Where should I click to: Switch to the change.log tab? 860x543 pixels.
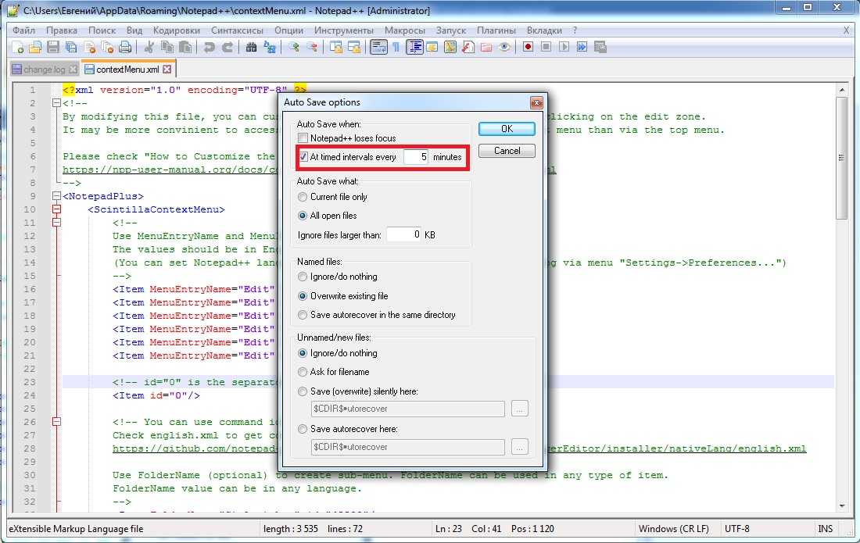point(39,69)
